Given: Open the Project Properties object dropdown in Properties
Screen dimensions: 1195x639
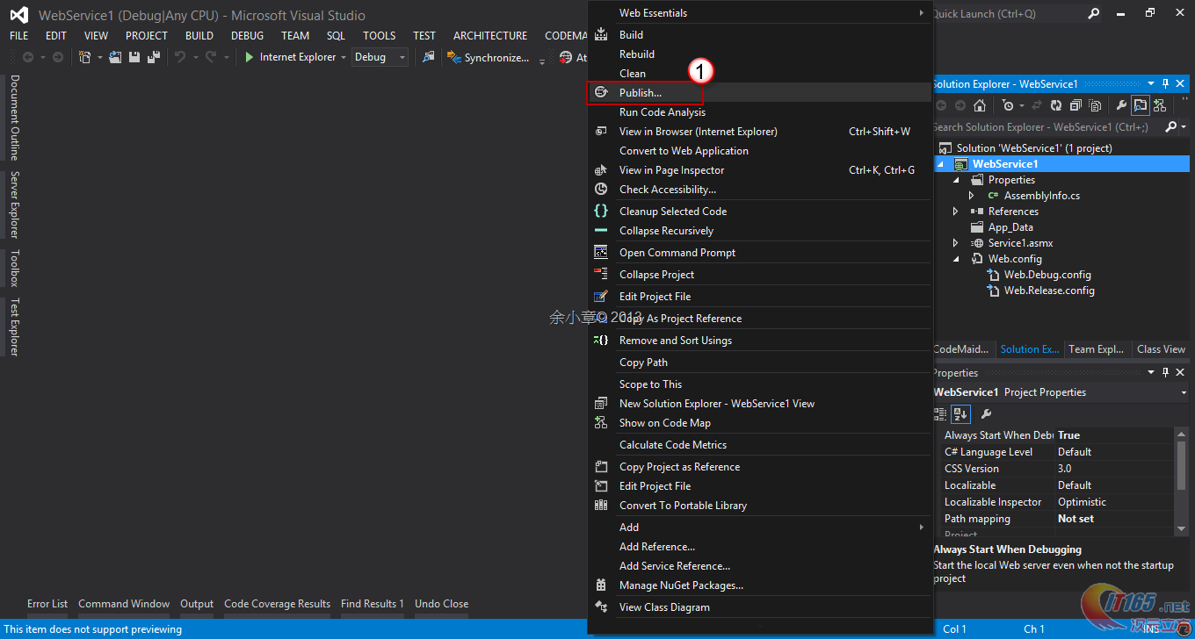Looking at the screenshot, I should point(1184,392).
